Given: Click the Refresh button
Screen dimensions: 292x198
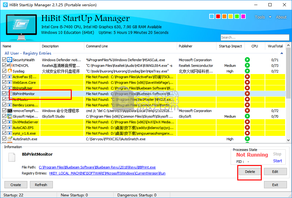Looking at the screenshot, I should click(x=41, y=185).
